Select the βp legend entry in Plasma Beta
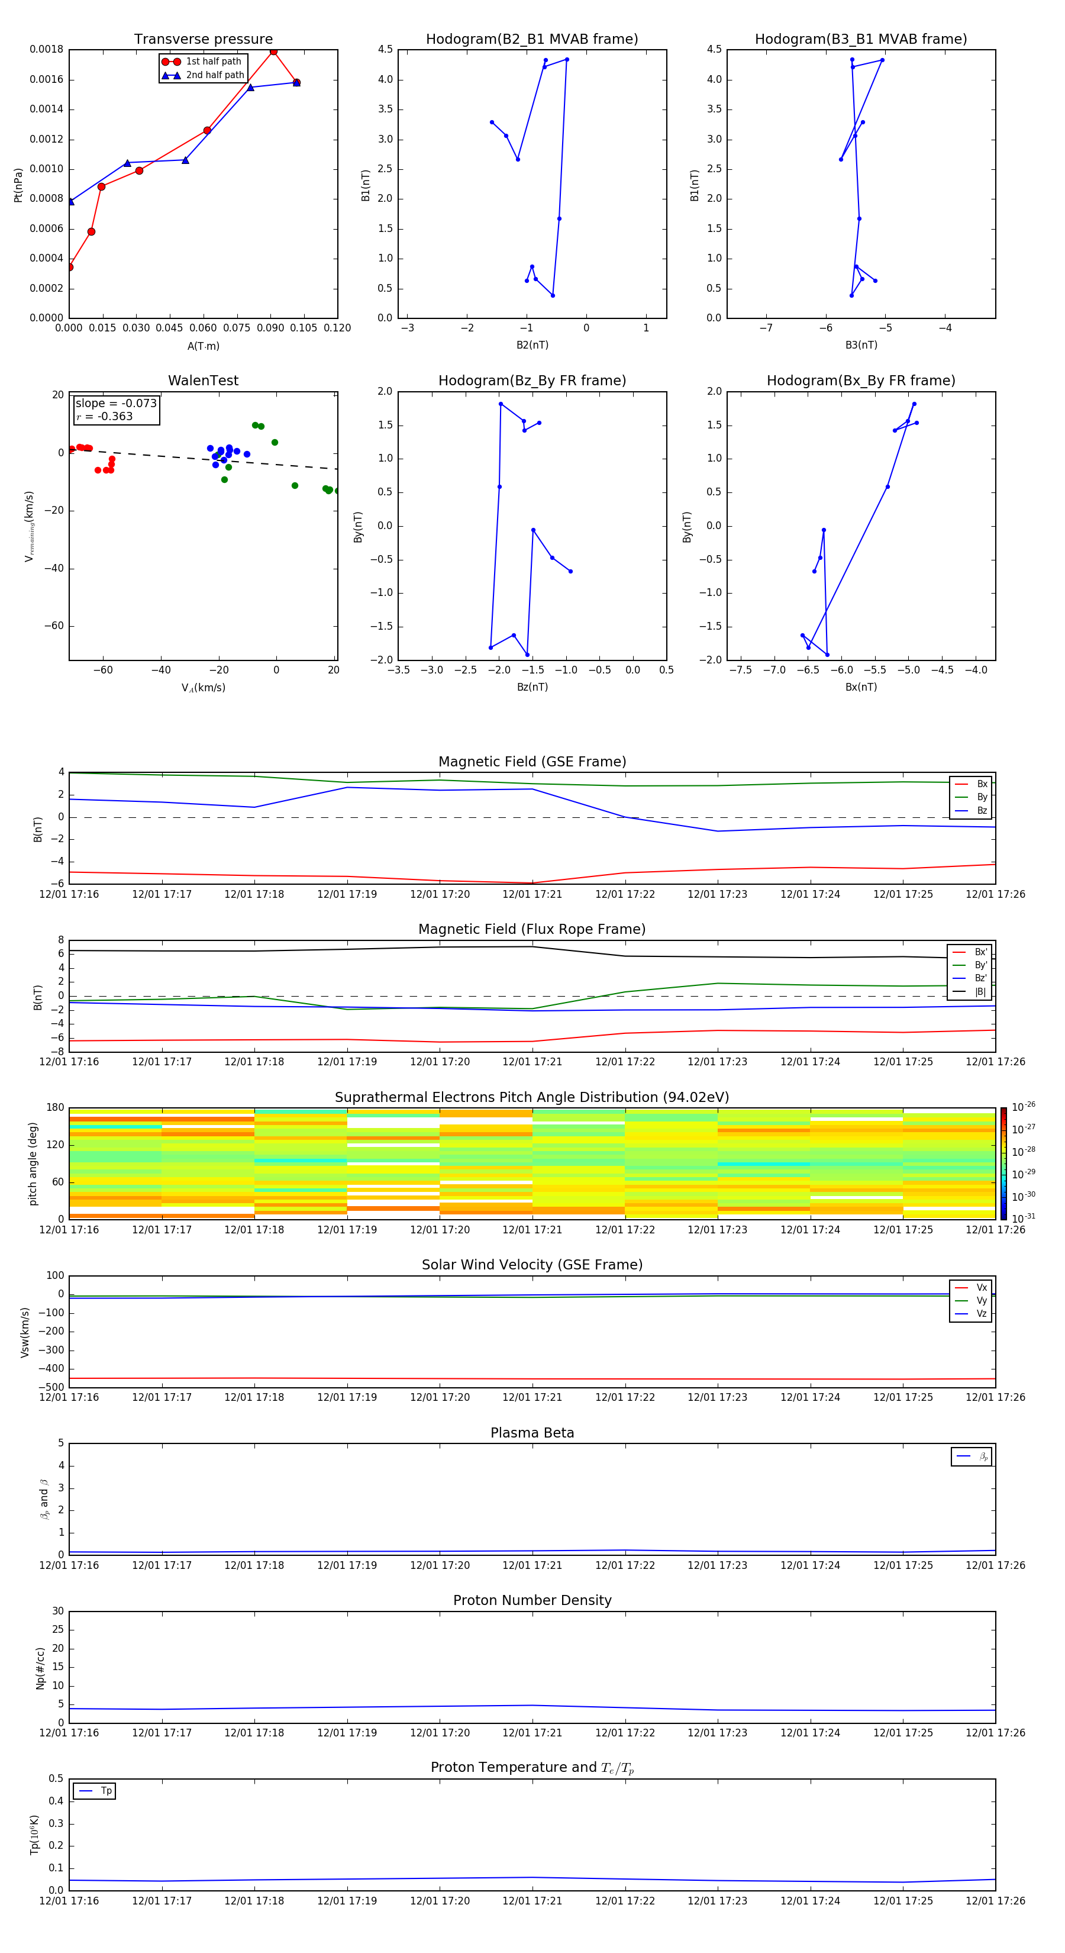This screenshot has height=1953, width=1065. (x=972, y=1456)
